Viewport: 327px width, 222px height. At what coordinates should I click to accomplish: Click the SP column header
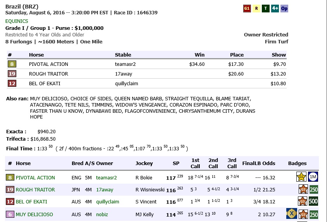176,163
